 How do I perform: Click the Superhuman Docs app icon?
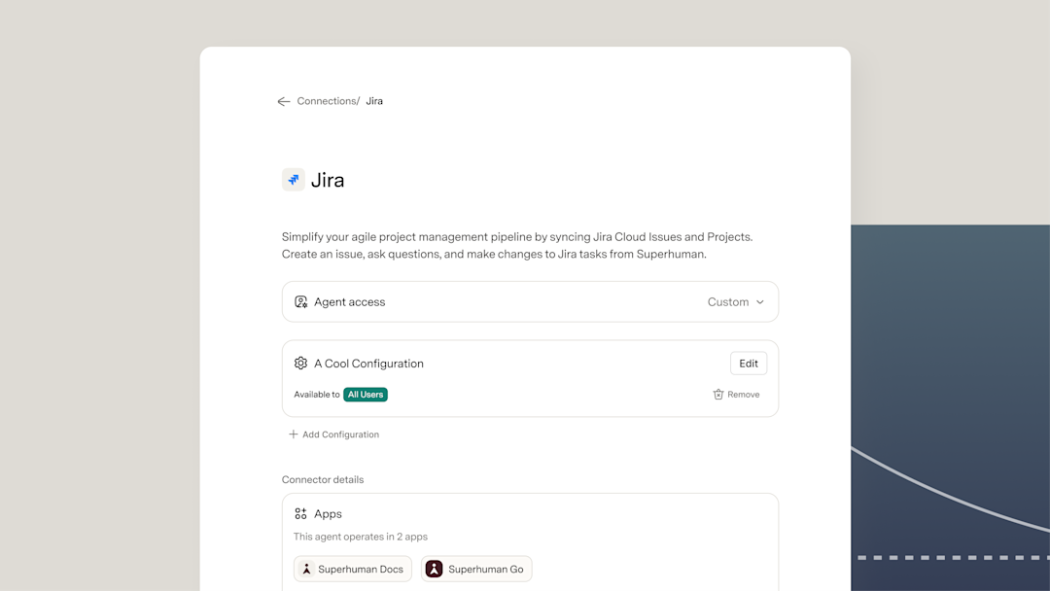tap(306, 569)
